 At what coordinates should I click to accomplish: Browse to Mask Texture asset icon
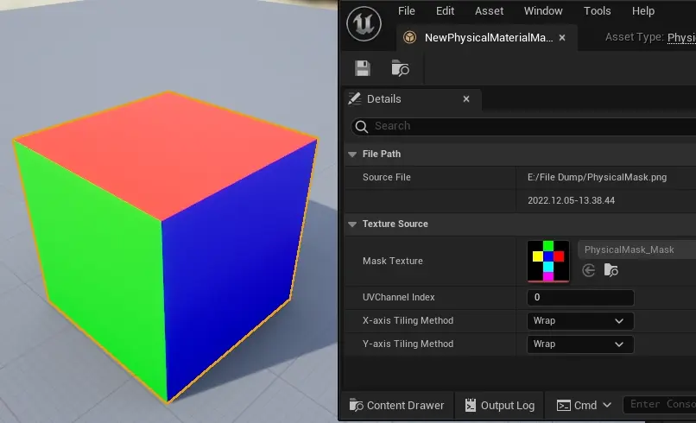pos(611,270)
